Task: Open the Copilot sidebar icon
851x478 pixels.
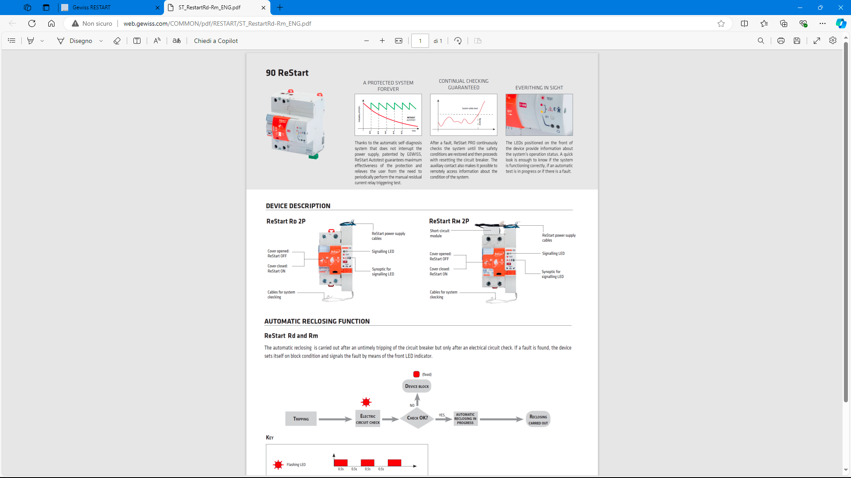Action: 841,23
